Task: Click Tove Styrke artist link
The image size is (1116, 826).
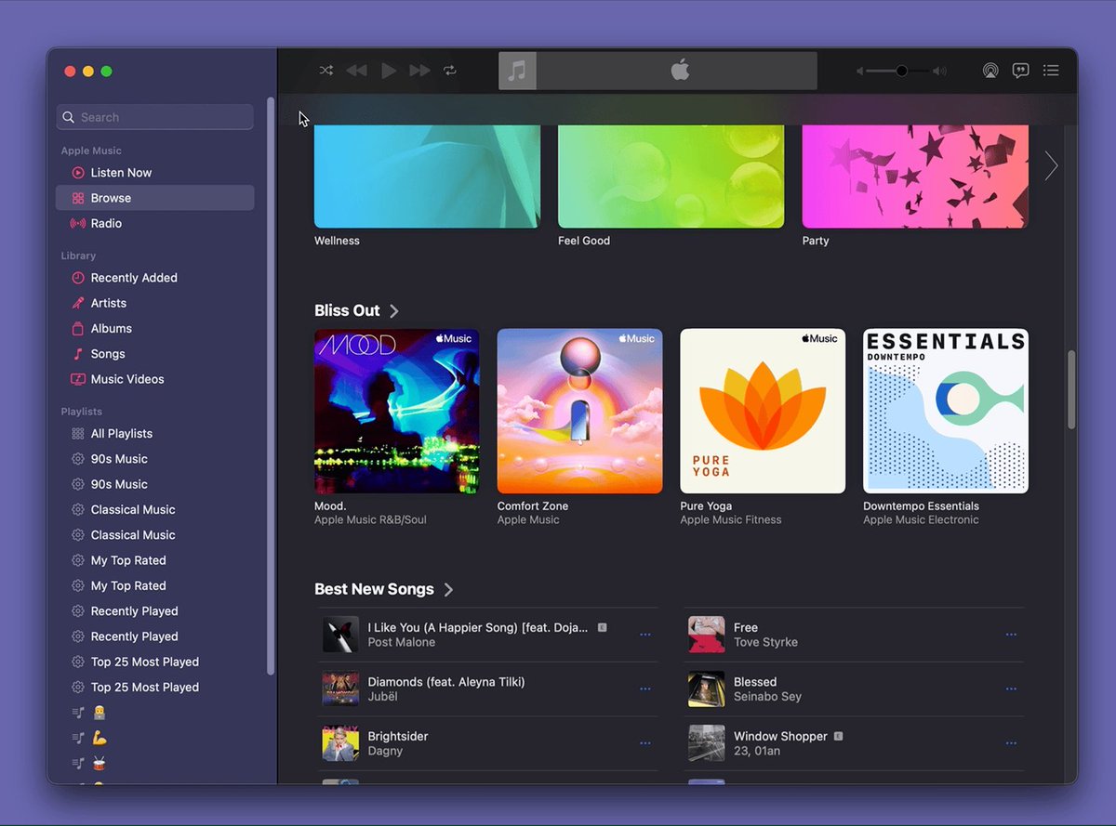Action: click(765, 642)
